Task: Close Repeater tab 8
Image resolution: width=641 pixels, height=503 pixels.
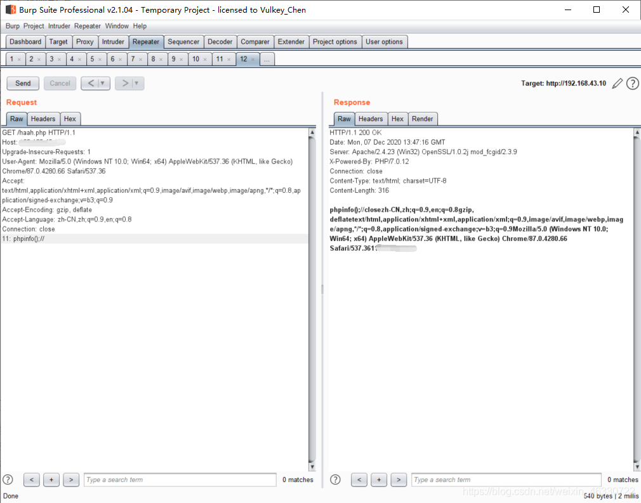Action: click(x=161, y=60)
